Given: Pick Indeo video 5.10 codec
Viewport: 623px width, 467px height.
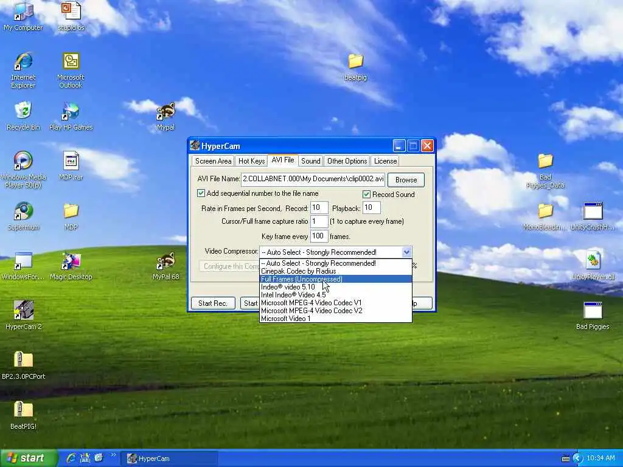Looking at the screenshot, I should coord(335,287).
